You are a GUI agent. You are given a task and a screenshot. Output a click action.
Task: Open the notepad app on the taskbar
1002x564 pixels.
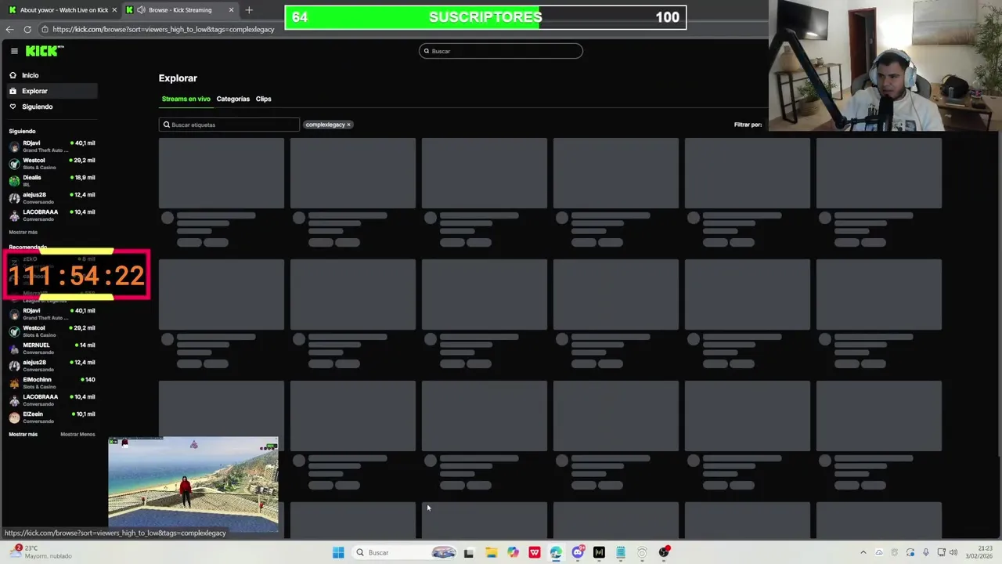tap(621, 552)
